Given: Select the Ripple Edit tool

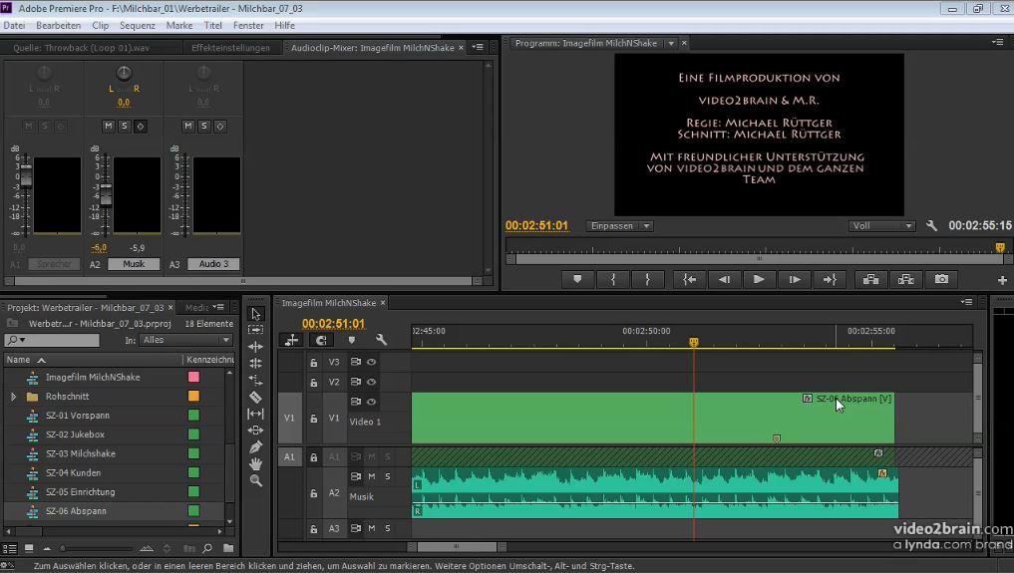Looking at the screenshot, I should point(256,346).
